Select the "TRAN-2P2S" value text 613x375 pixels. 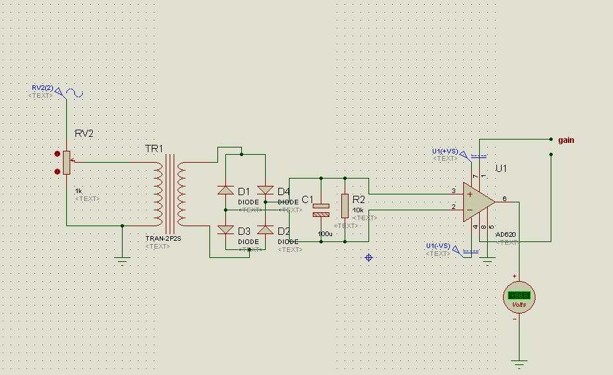[x=164, y=238]
